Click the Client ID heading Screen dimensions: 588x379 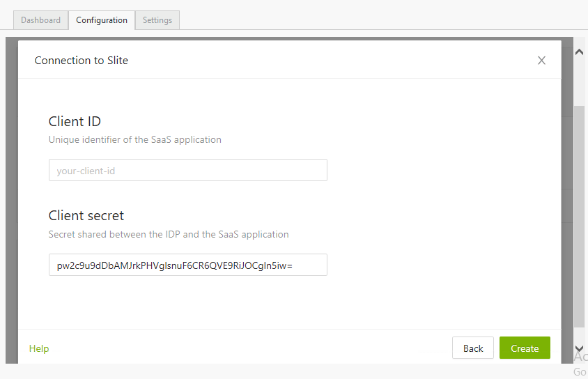[x=75, y=121]
